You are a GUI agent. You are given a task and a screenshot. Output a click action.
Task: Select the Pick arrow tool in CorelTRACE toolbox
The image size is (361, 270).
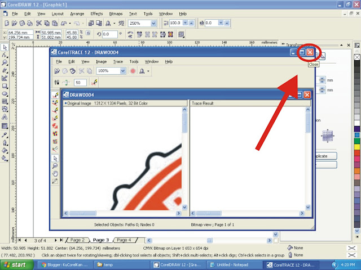[x=55, y=158]
